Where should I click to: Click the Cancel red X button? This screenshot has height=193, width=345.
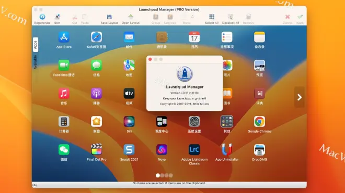pyautogui.click(x=287, y=17)
